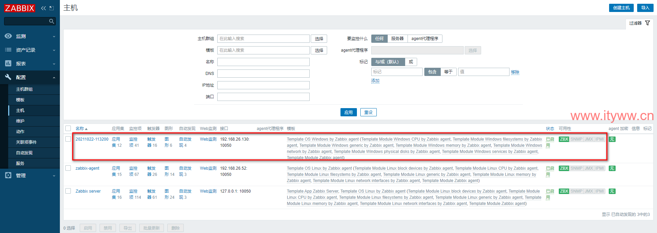The height and width of the screenshot is (233, 657).
Task: Select 或 tag mode
Action: (411, 62)
